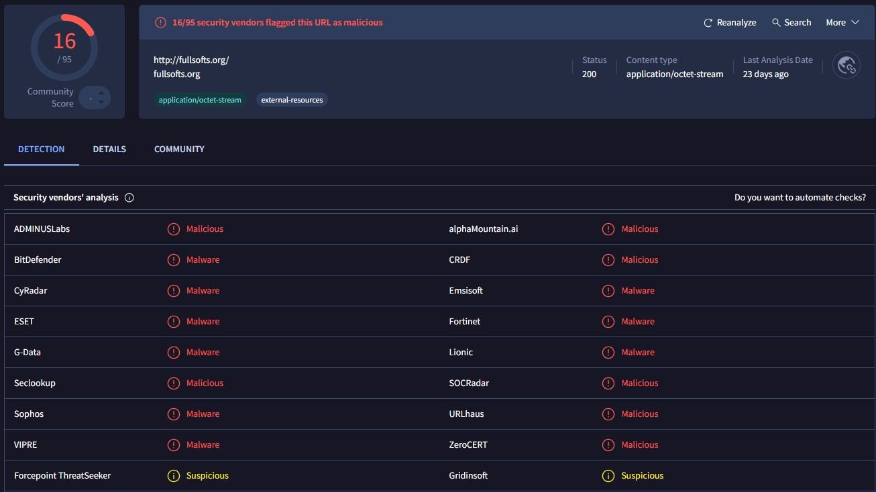Click the Fortinet vendor name
The image size is (876, 492).
pyautogui.click(x=465, y=322)
